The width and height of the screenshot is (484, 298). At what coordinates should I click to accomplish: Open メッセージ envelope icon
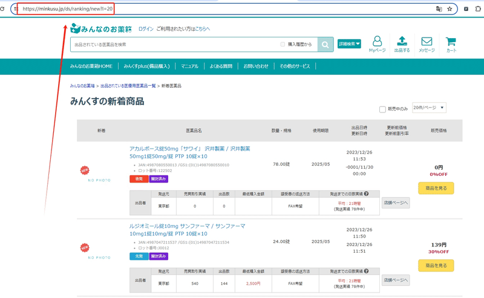pyautogui.click(x=427, y=44)
